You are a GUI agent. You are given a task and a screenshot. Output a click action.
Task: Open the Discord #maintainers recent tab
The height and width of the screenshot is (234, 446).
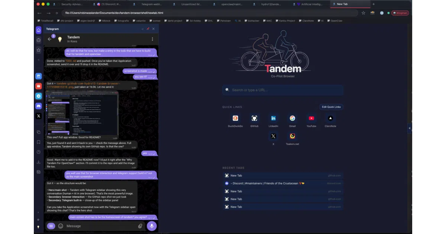[282, 183]
